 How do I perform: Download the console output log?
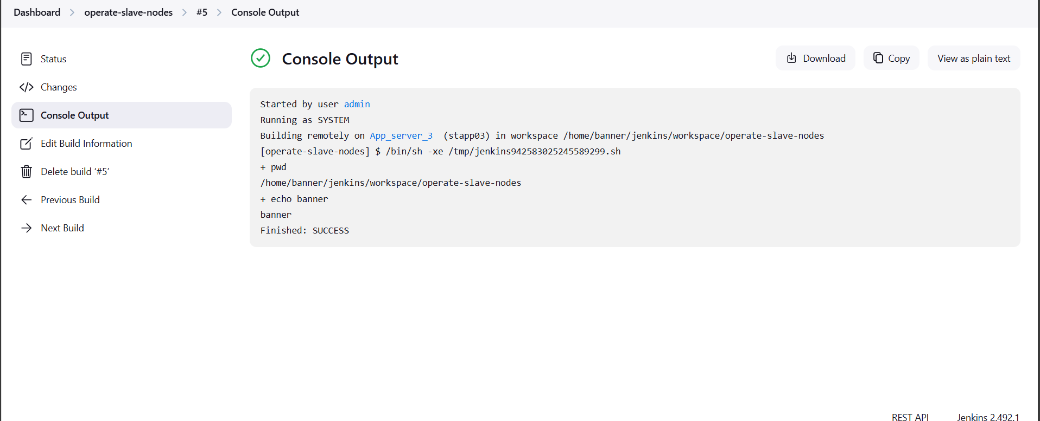pyautogui.click(x=815, y=59)
